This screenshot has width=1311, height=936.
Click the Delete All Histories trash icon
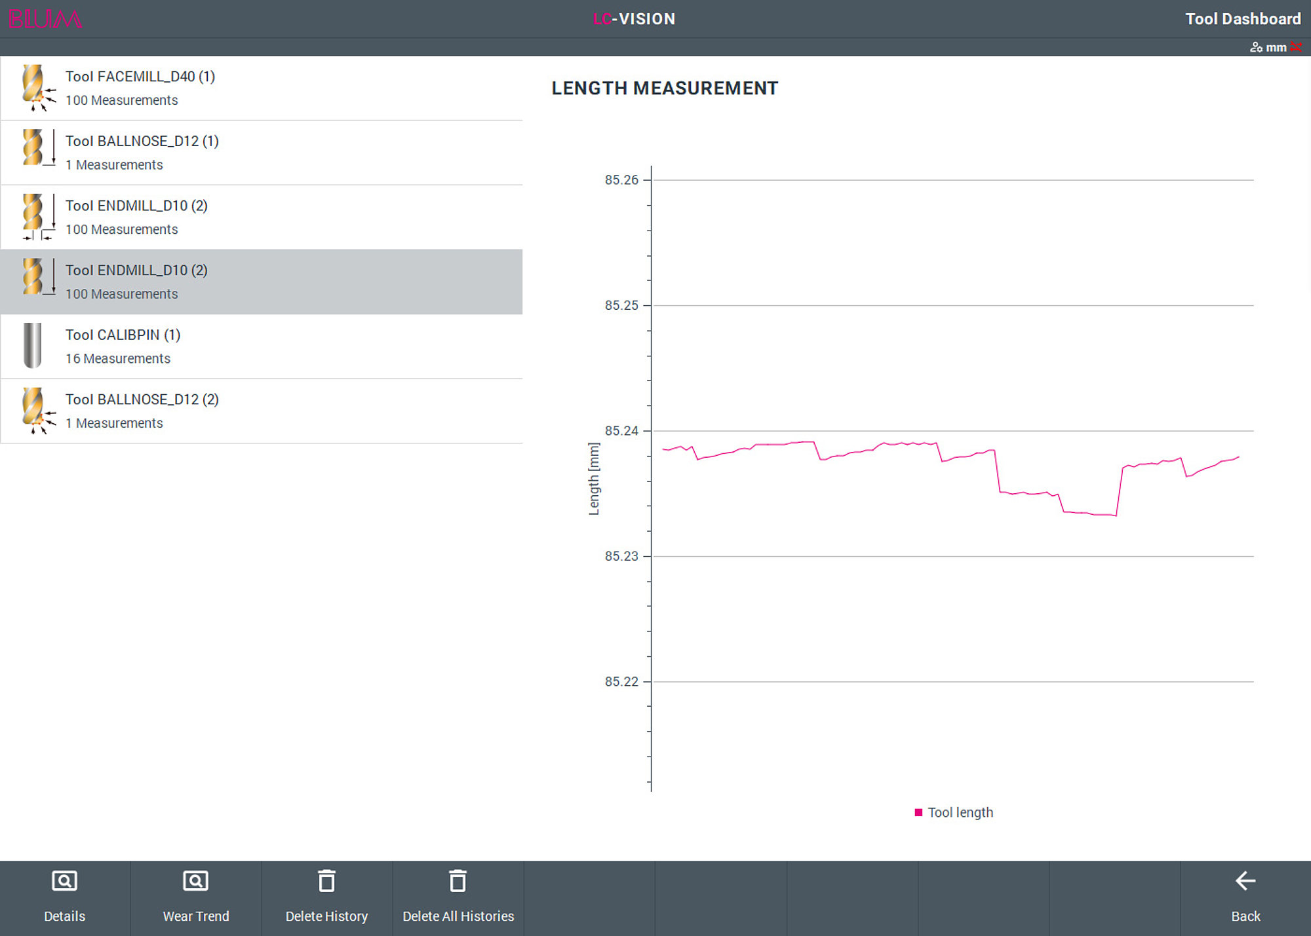458,881
